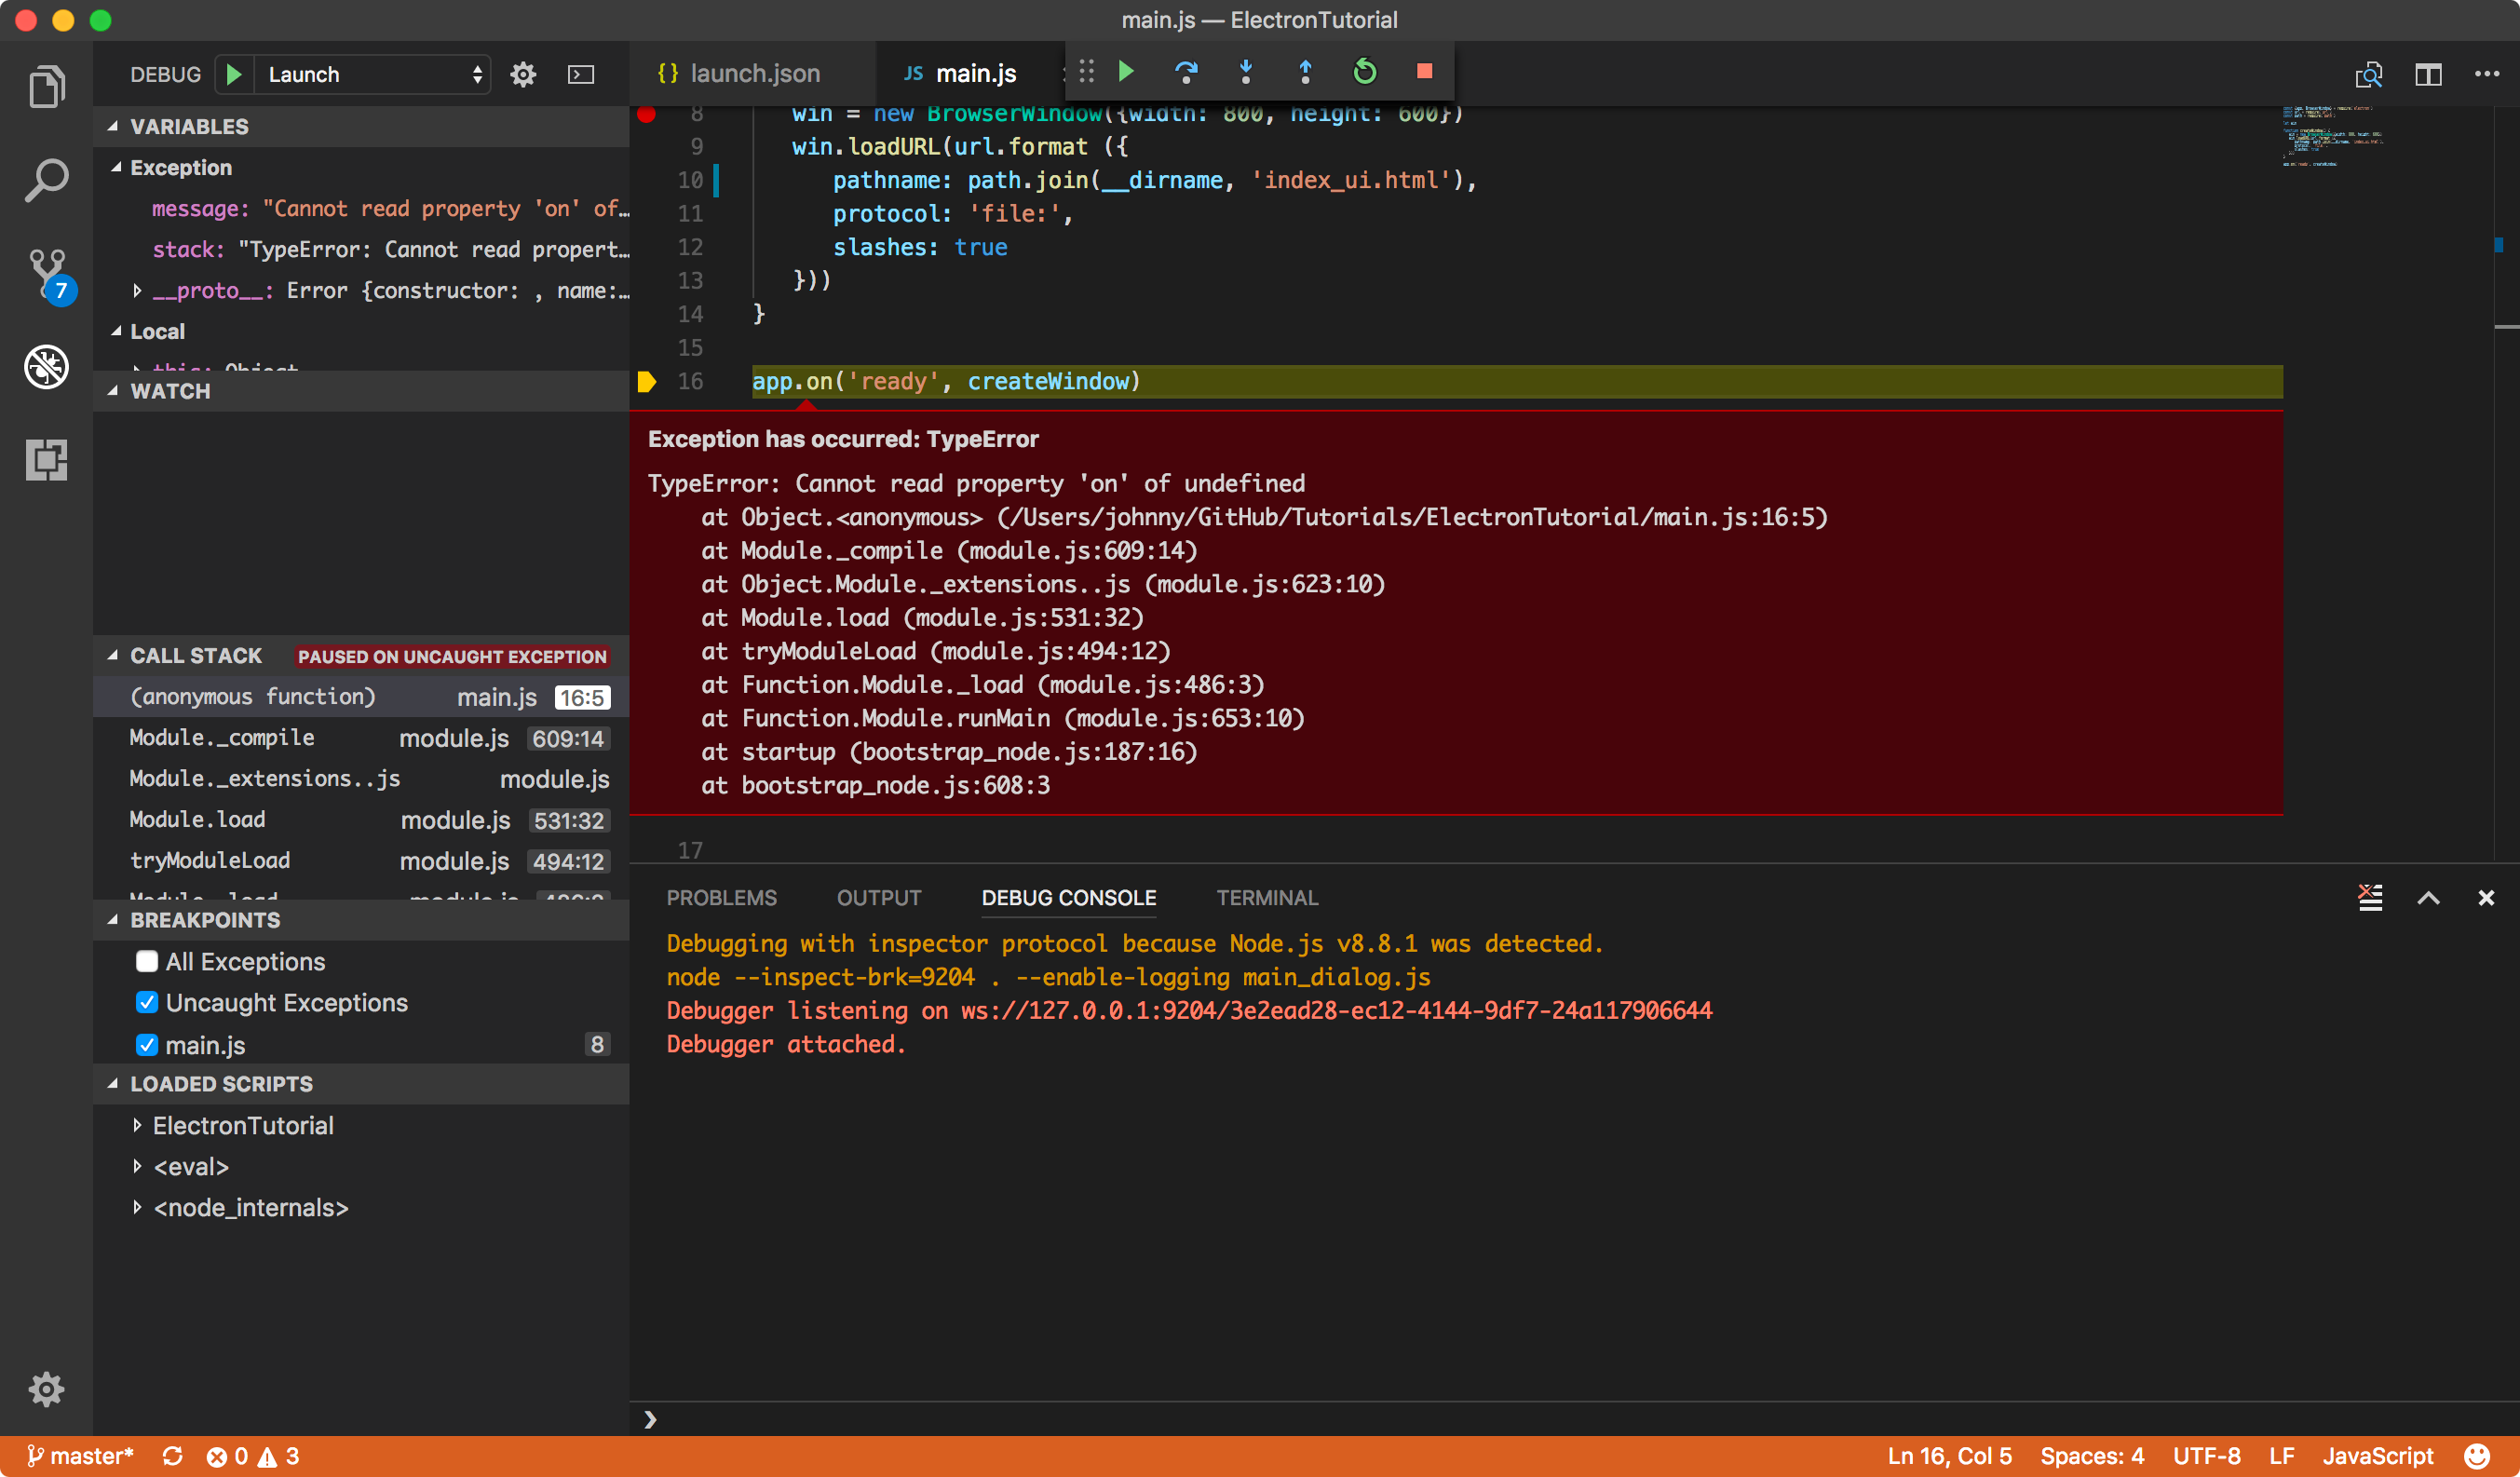Open the Debug view in activity bar
The width and height of the screenshot is (2520, 1477).
(x=46, y=367)
